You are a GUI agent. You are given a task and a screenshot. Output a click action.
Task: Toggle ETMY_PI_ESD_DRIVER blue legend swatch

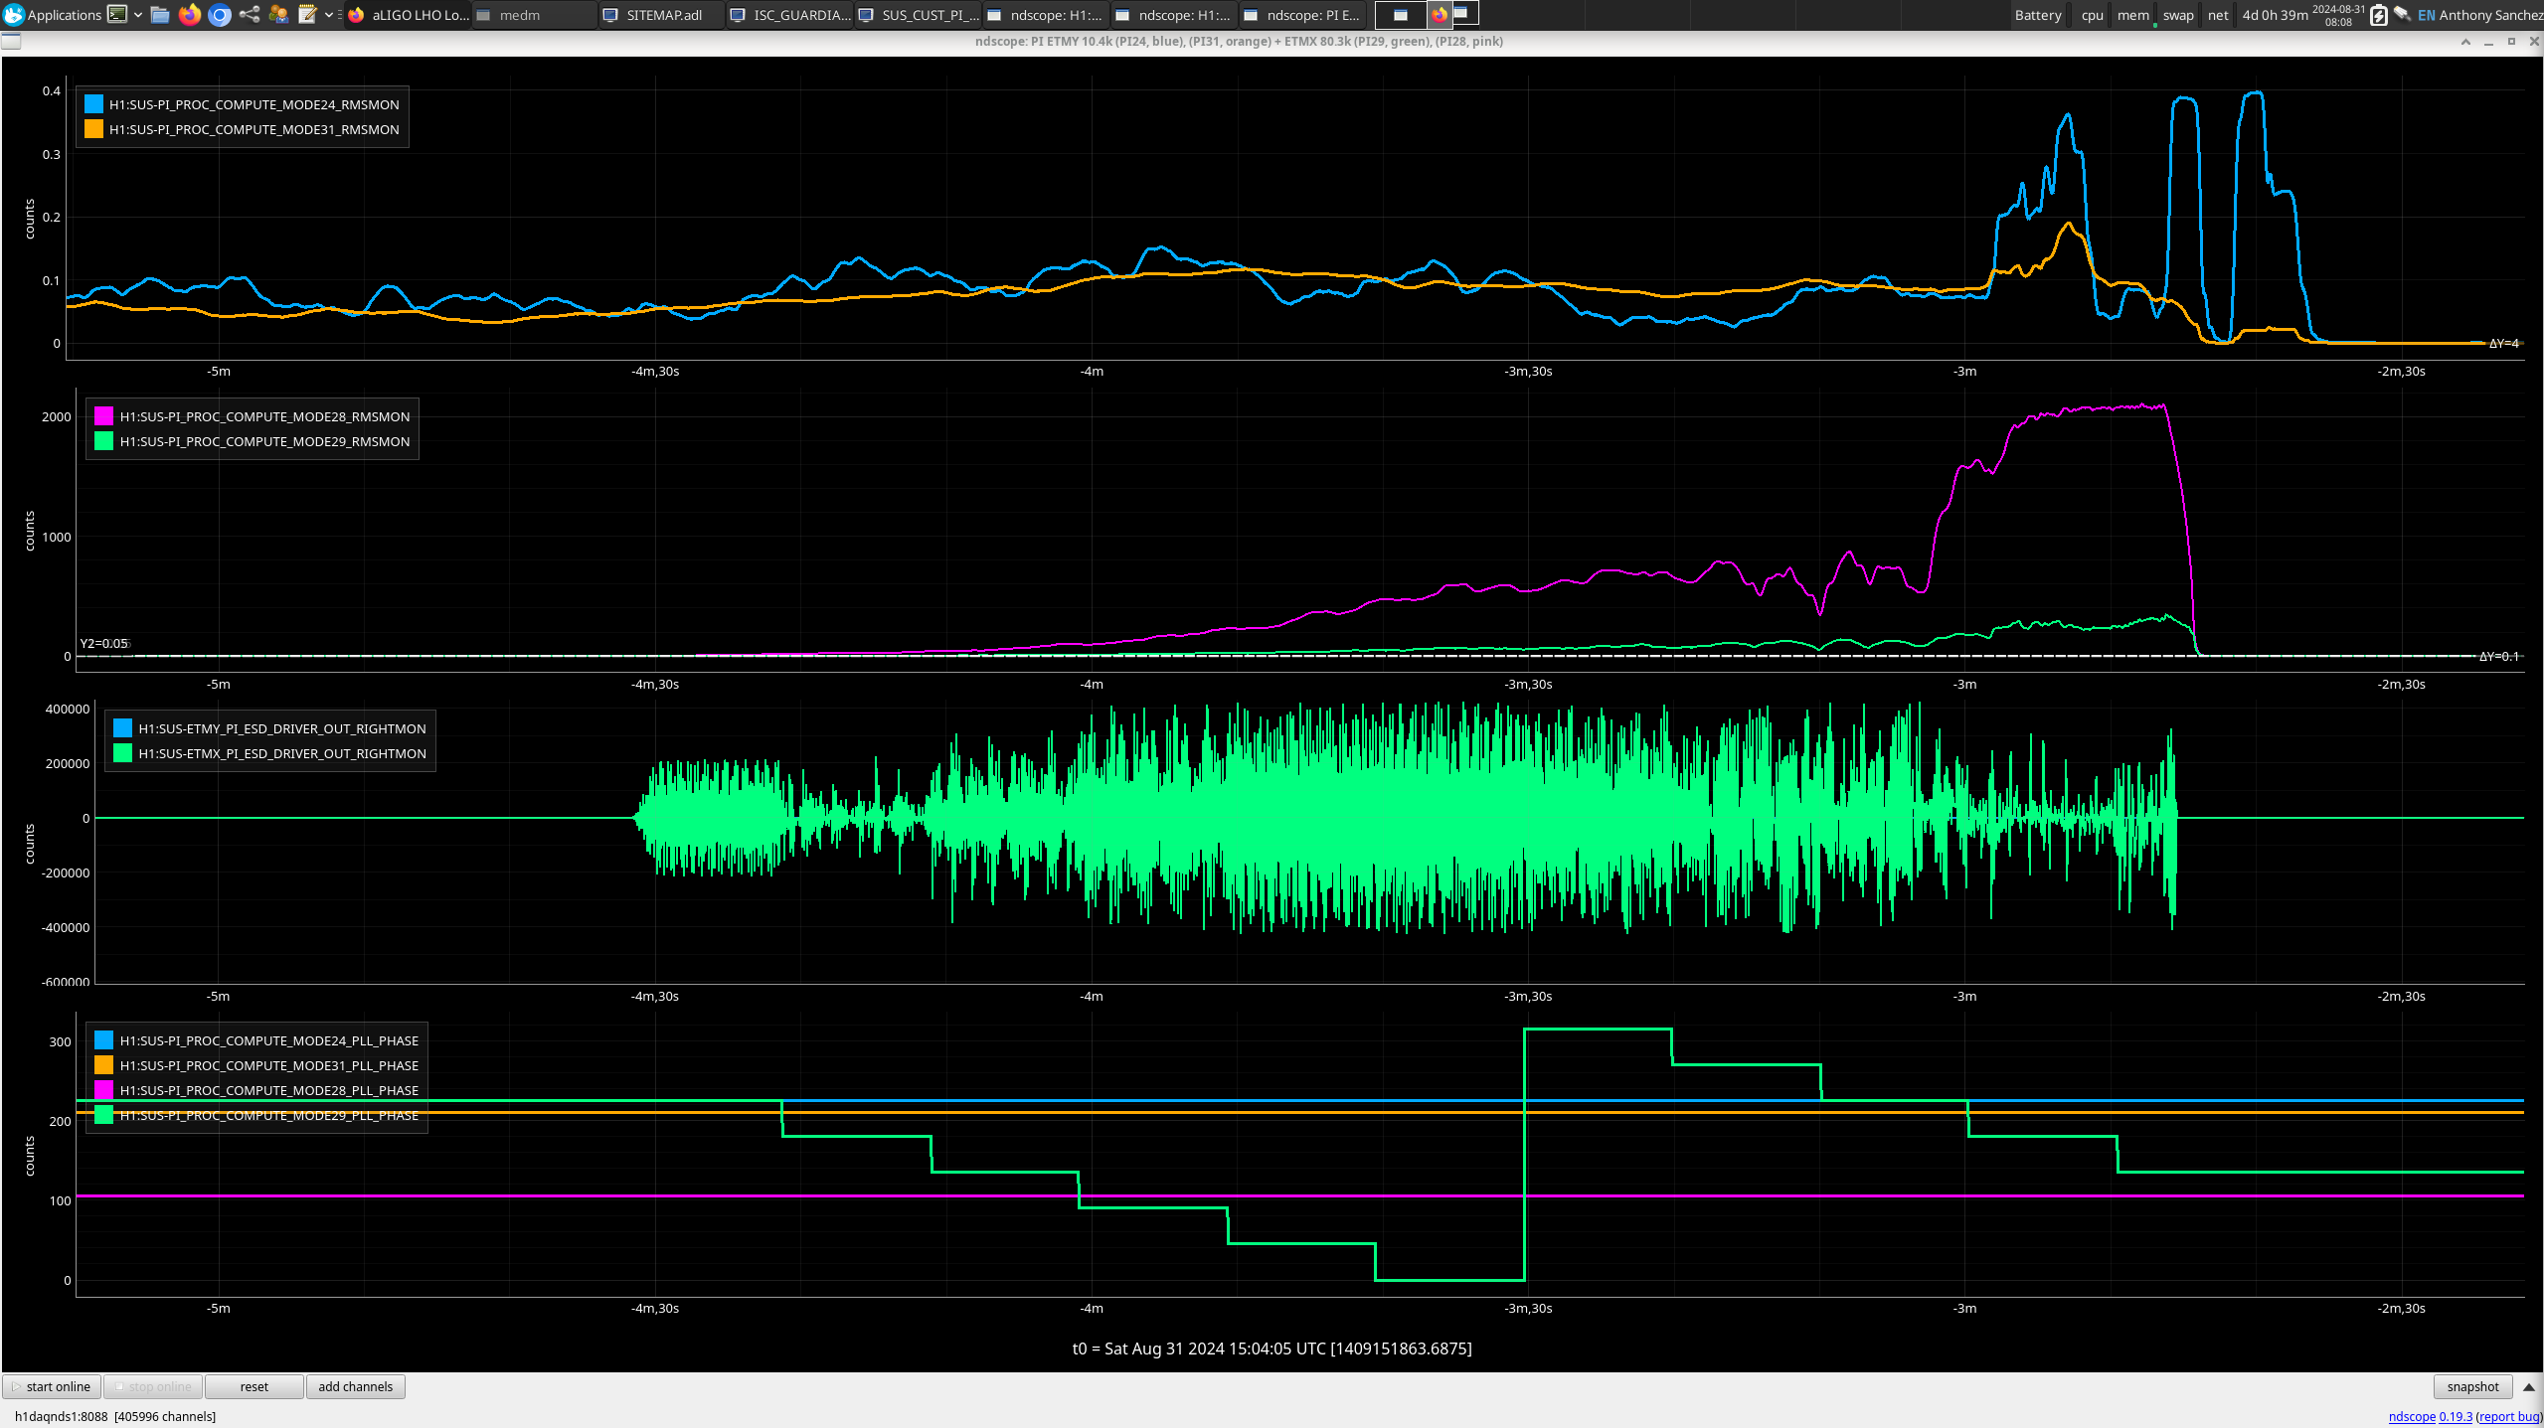tap(122, 728)
